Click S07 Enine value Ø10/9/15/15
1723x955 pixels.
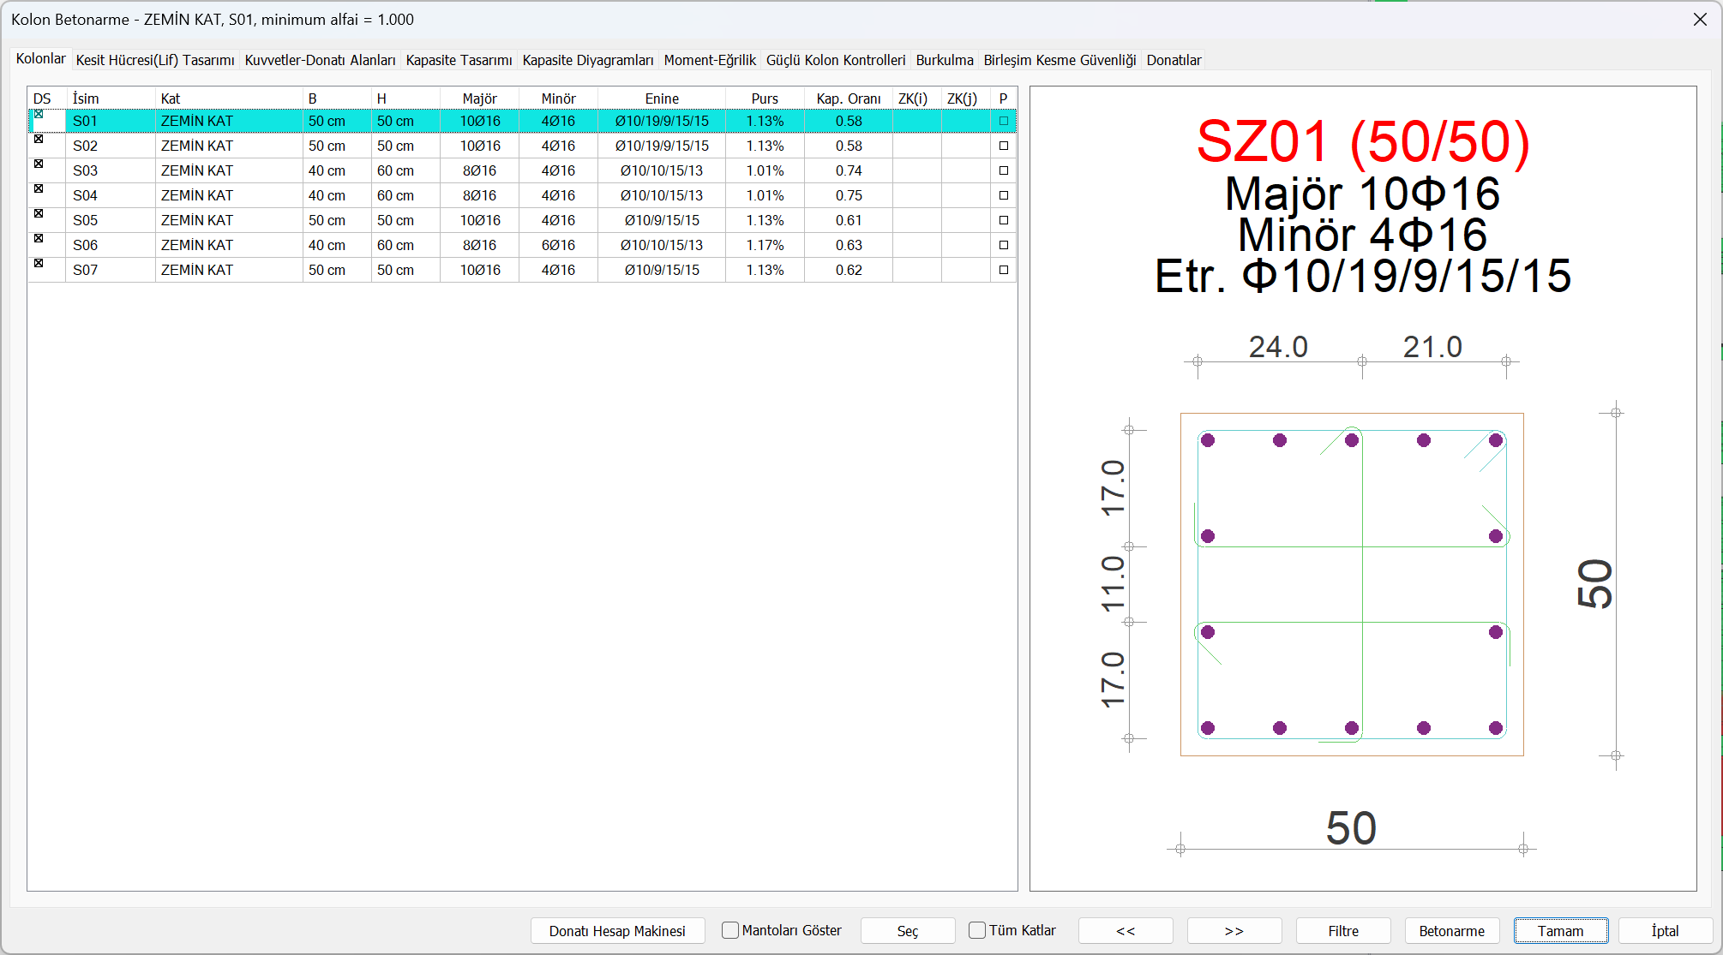point(662,270)
